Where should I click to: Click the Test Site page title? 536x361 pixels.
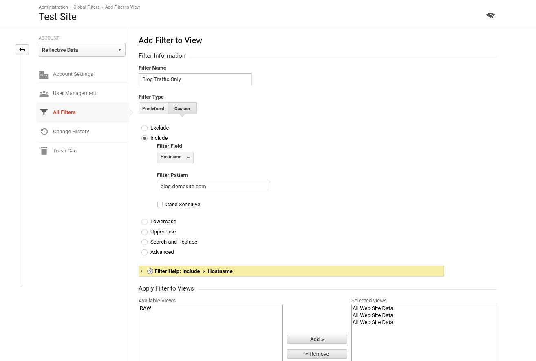point(57,17)
